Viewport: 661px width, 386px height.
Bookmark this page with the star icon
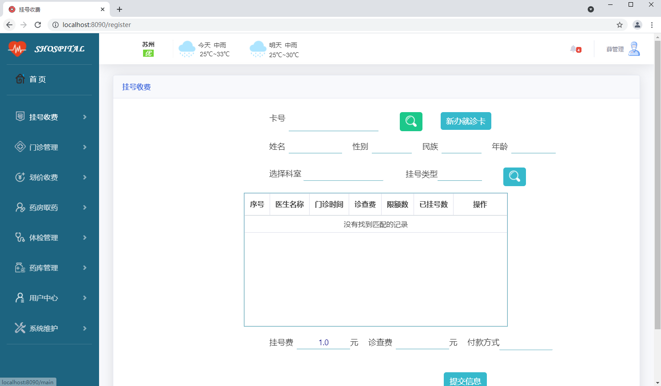620,25
